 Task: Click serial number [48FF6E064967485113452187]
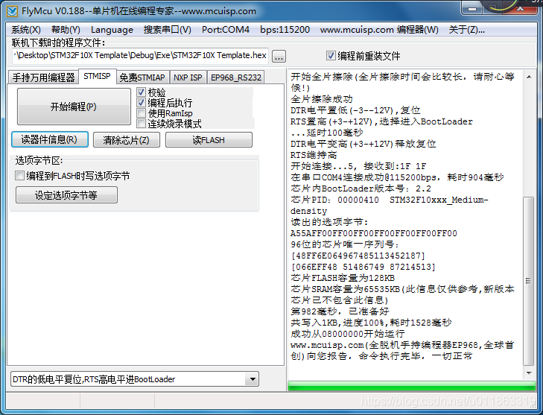click(358, 256)
